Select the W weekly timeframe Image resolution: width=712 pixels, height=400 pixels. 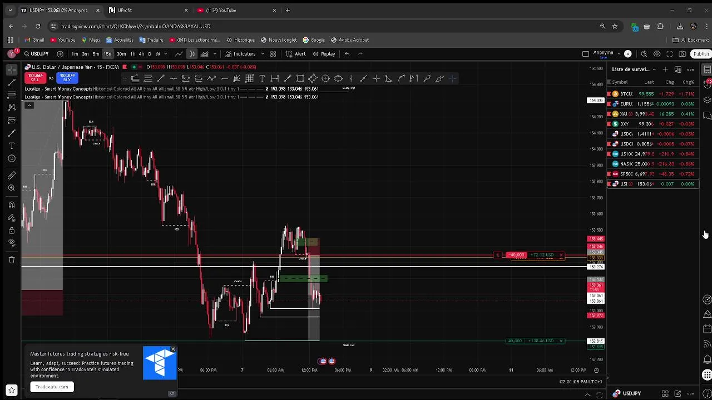coord(157,54)
